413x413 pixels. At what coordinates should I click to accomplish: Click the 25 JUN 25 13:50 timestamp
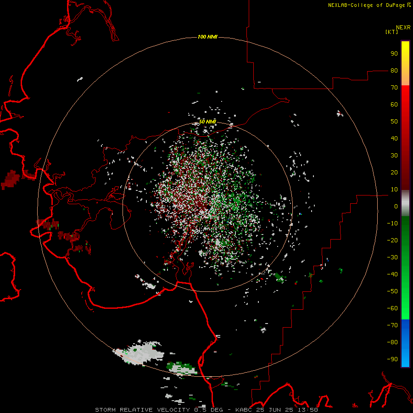click(x=288, y=410)
